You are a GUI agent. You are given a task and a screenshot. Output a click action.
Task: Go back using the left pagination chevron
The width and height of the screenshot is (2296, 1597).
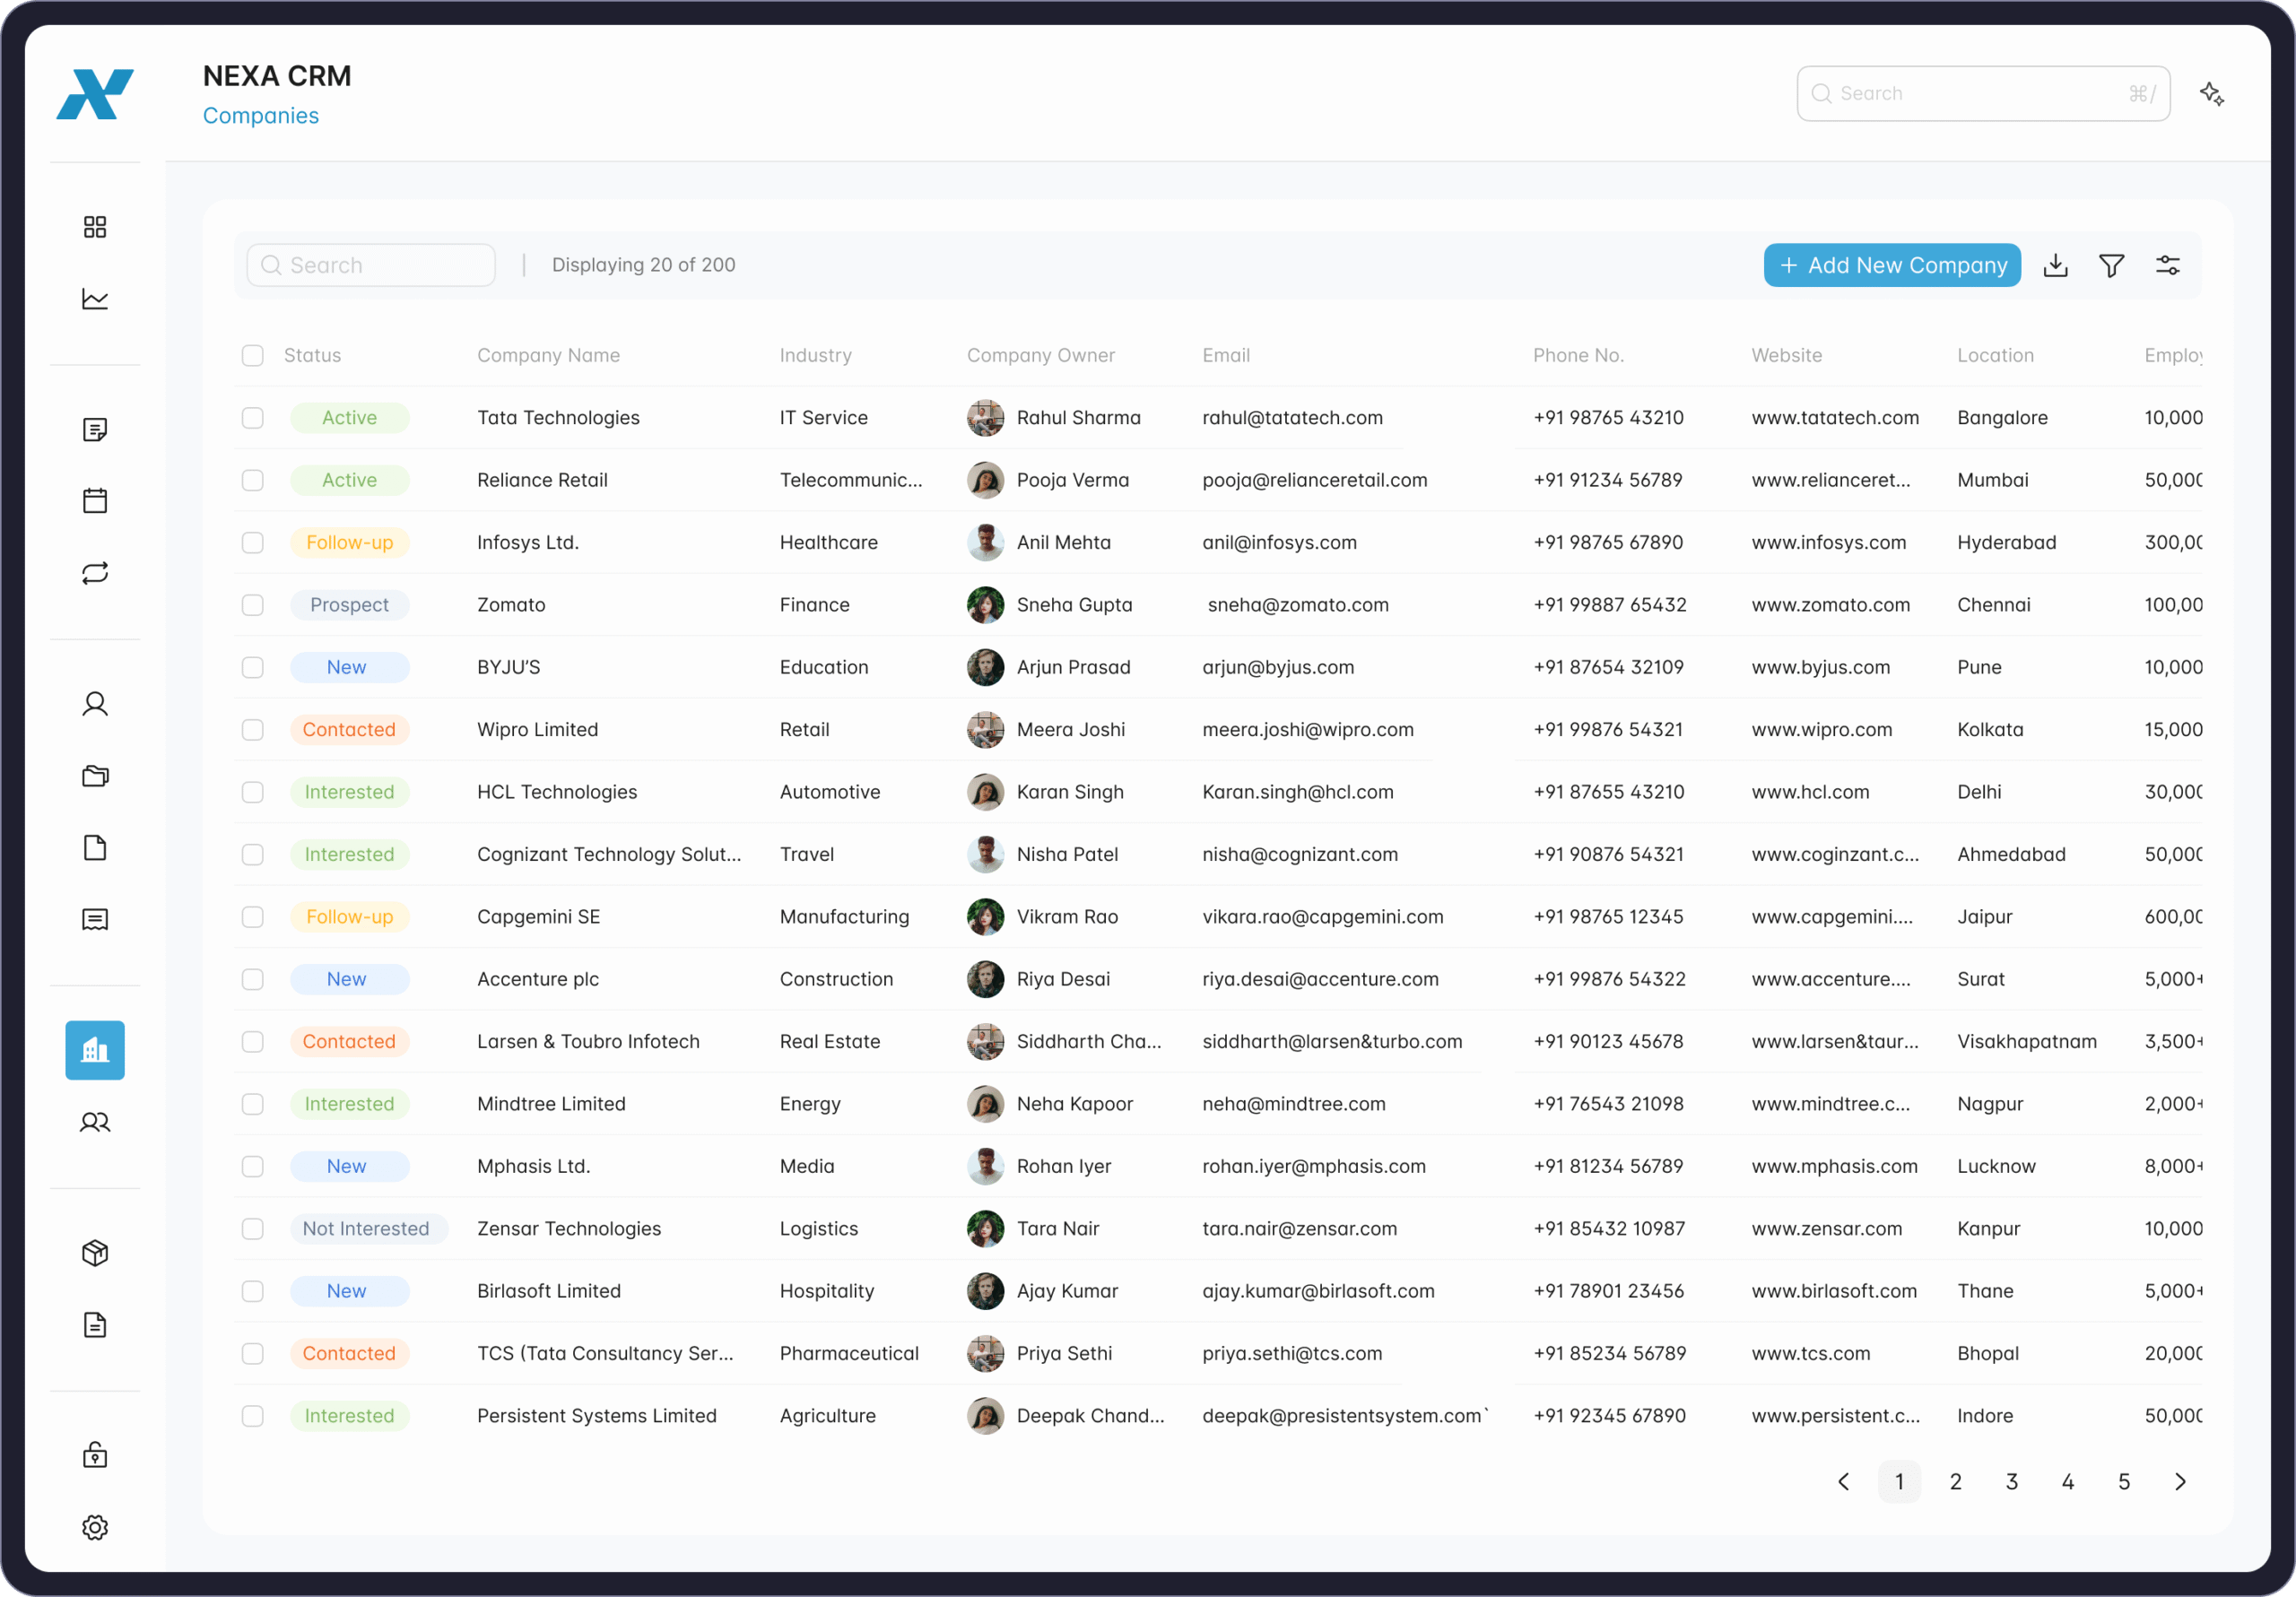coord(1843,1482)
